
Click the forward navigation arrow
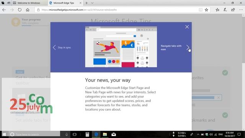coord(12,10)
